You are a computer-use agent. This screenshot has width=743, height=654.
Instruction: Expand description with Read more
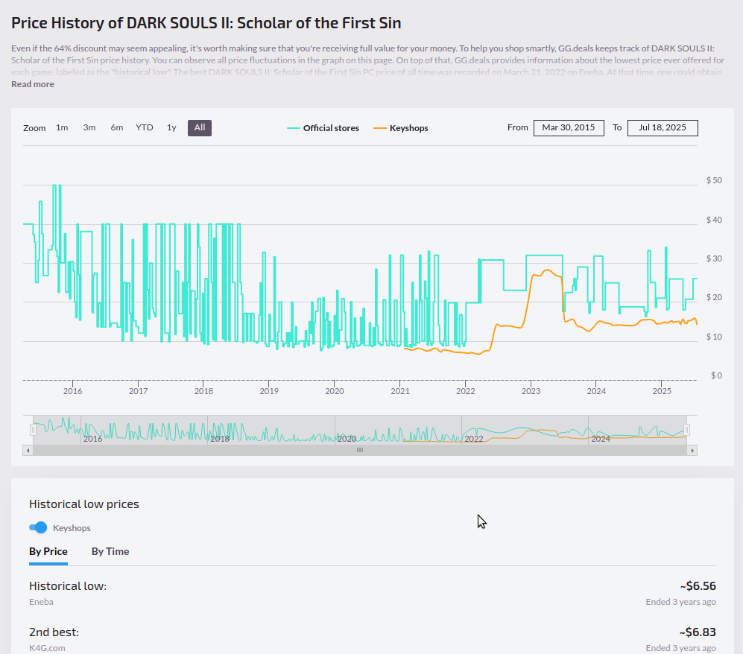(x=33, y=84)
